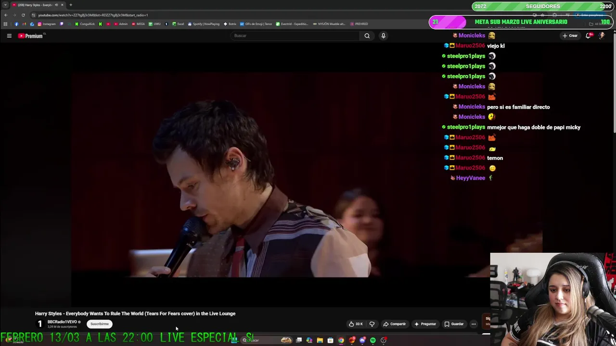Start voice search with the microphone icon
This screenshot has width=616, height=346.
pos(383,36)
